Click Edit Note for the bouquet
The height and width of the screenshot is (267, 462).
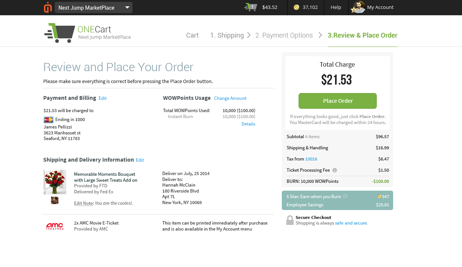(x=83, y=203)
